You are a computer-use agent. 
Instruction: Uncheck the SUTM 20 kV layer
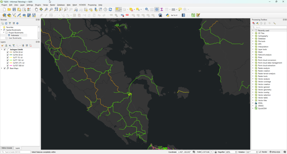click(8, 52)
